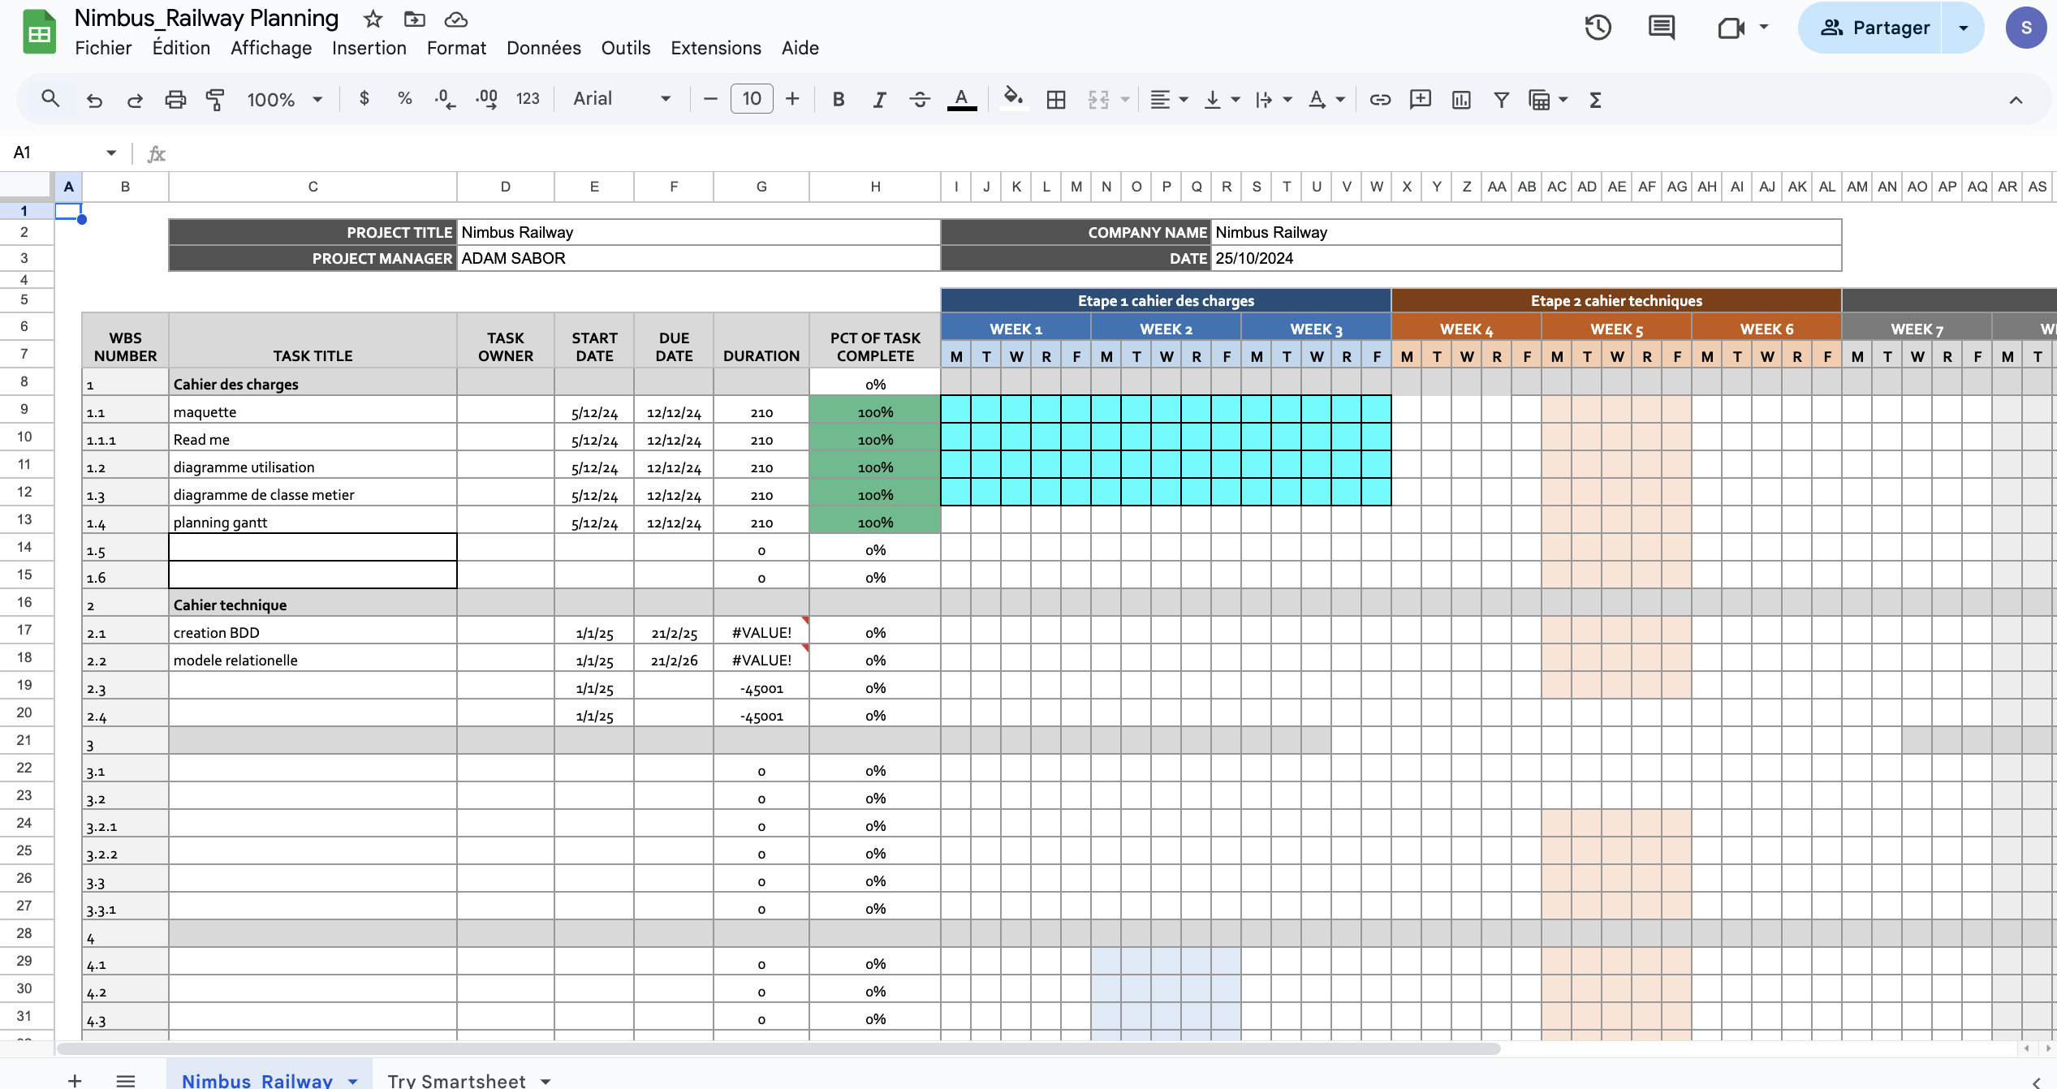2057x1089 pixels.
Task: Open the Données menu
Action: point(543,48)
